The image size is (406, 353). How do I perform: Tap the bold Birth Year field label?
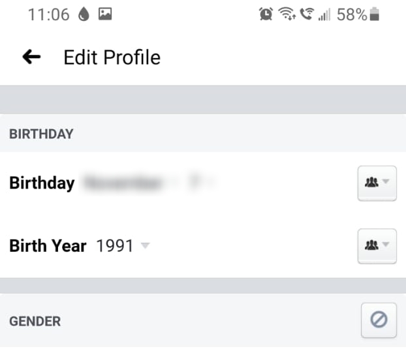click(48, 246)
